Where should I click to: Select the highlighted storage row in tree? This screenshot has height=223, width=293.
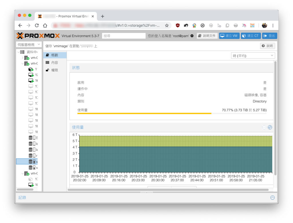pos(27,161)
